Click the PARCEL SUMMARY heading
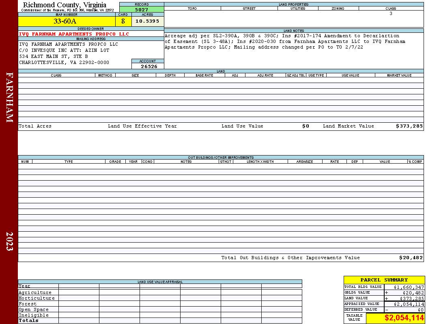This screenshot has height=324, width=426. pyautogui.click(x=384, y=280)
